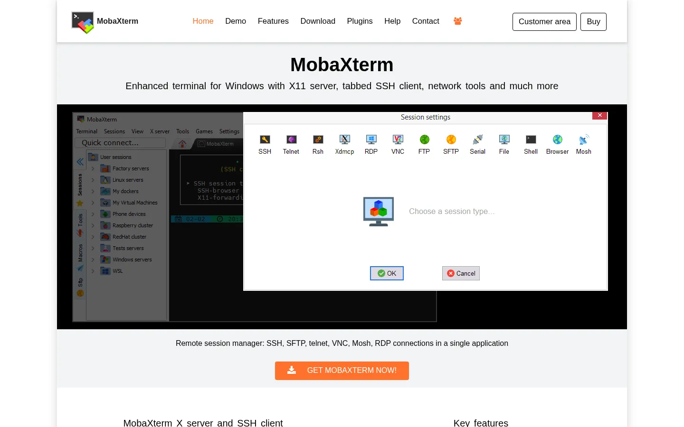
Task: Click the MobaXterm logo in header
Action: [x=83, y=22]
